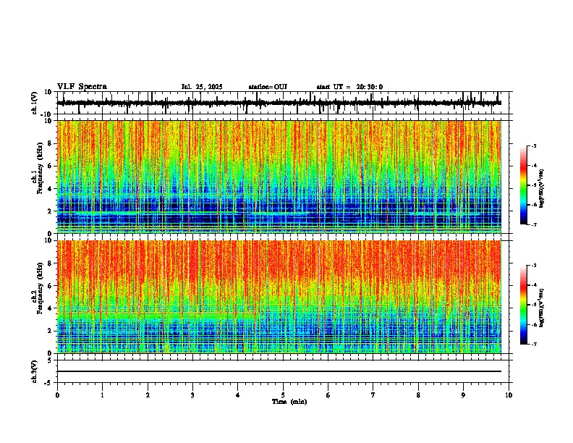The image size is (573, 443).
Task: Click the -3 tick on ch.2 colorbar
Action: click(x=533, y=266)
